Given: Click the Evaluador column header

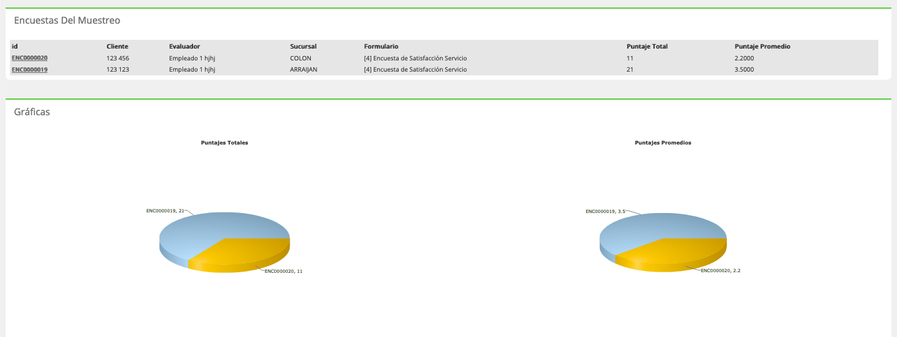Looking at the screenshot, I should tap(184, 46).
